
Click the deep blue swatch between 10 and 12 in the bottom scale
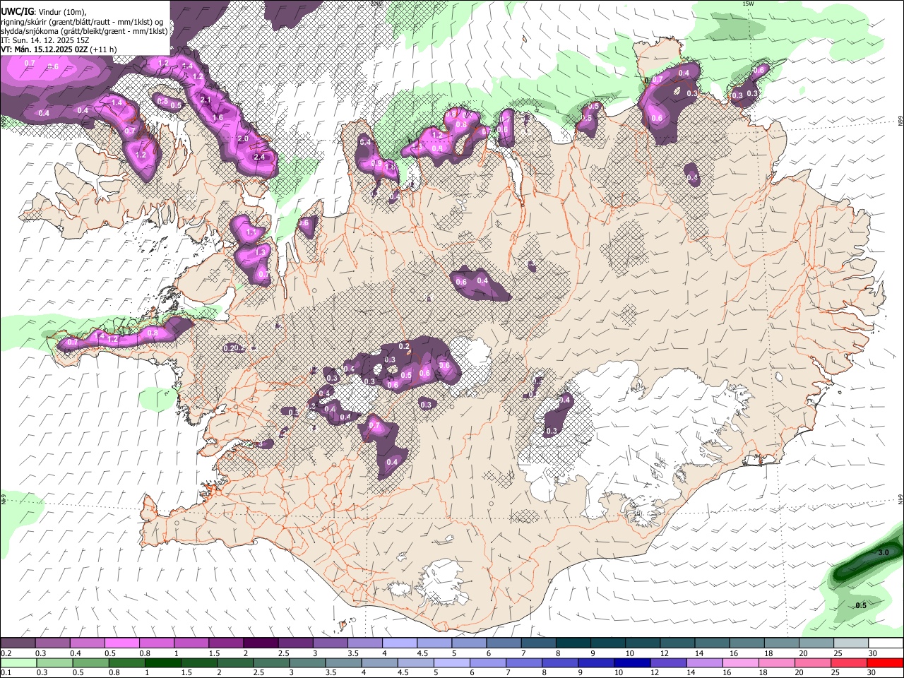(x=631, y=662)
